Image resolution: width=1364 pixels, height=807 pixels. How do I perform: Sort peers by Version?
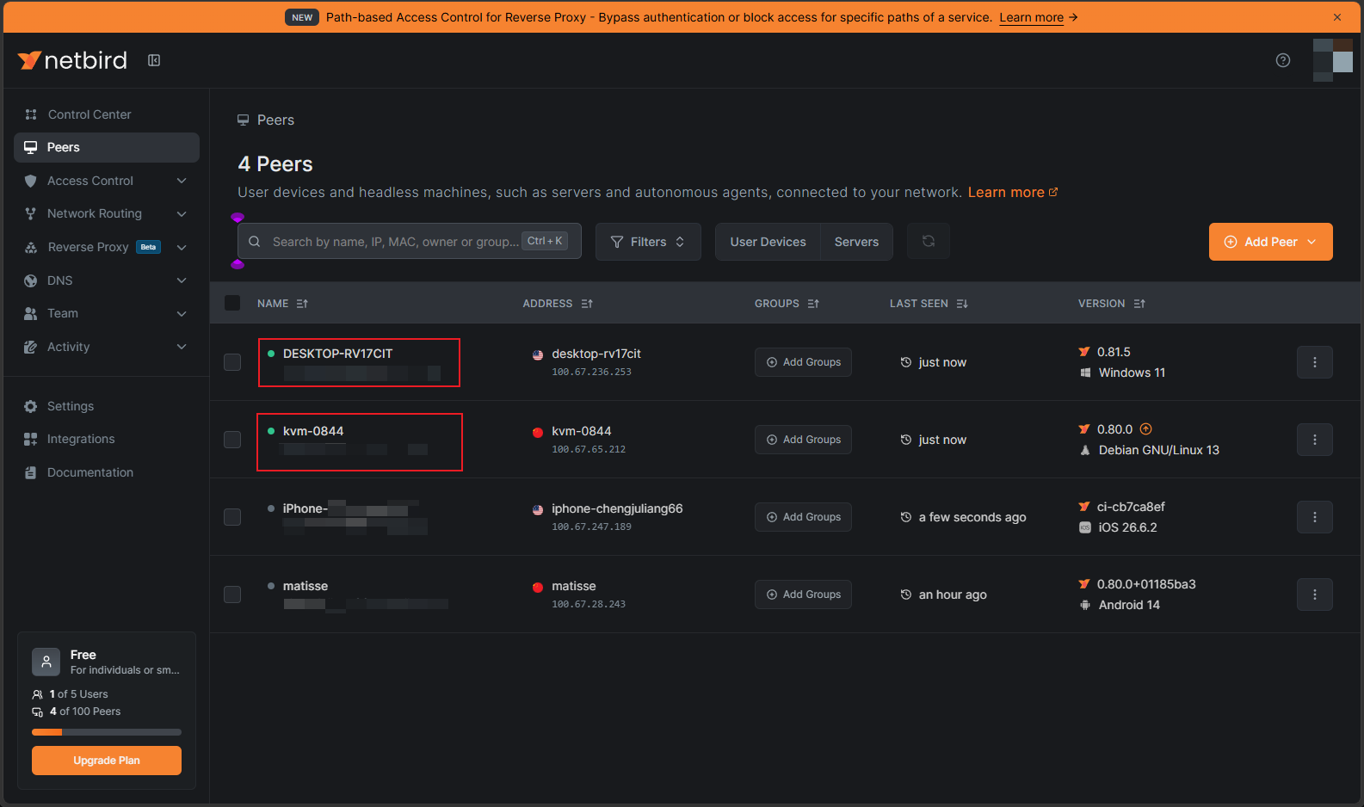click(x=1111, y=304)
